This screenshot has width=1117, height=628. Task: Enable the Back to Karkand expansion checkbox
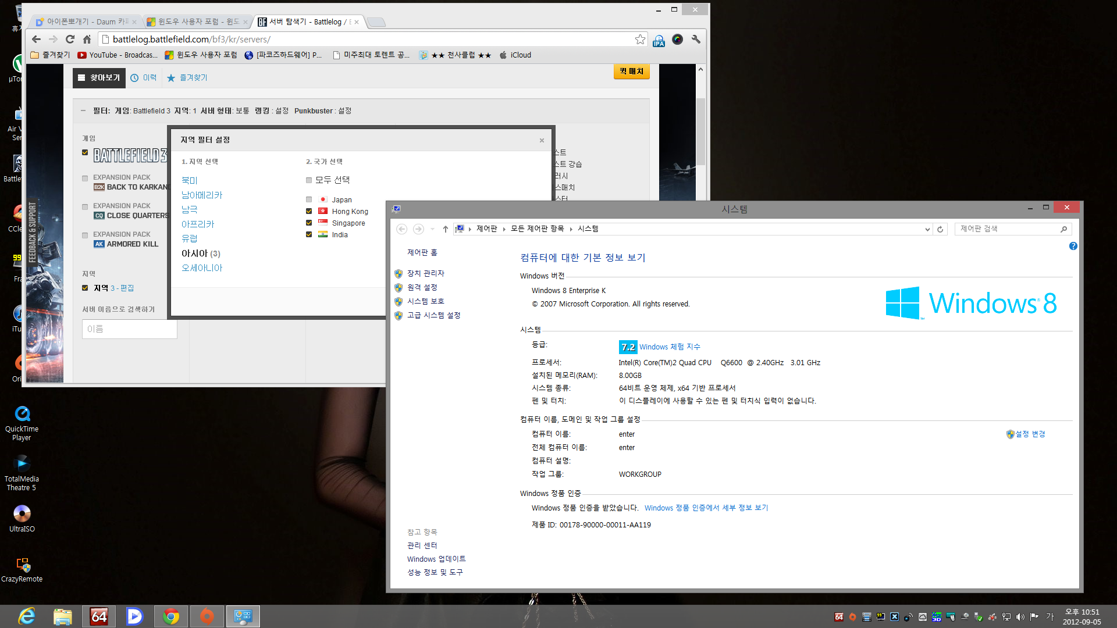85,179
